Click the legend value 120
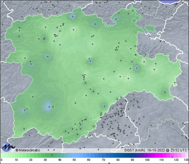The height and width of the screenshot is (164, 189). coord(176,160)
